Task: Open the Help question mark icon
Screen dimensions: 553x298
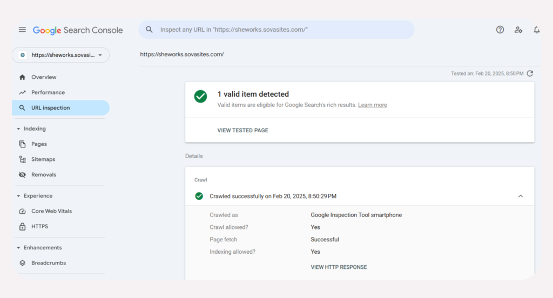Action: (500, 30)
